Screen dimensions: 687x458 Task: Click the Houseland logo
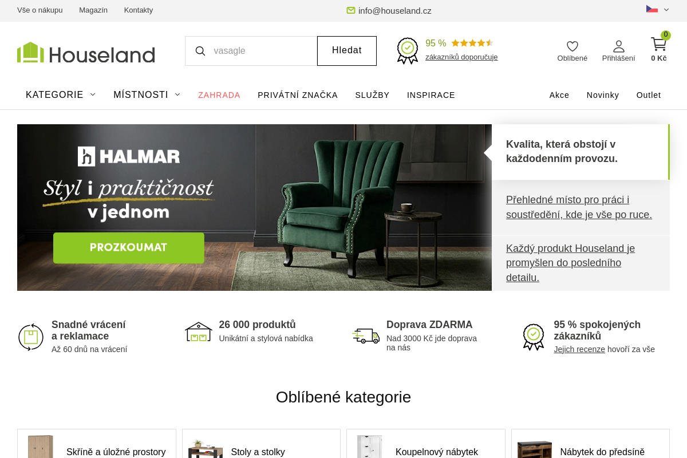click(x=86, y=53)
